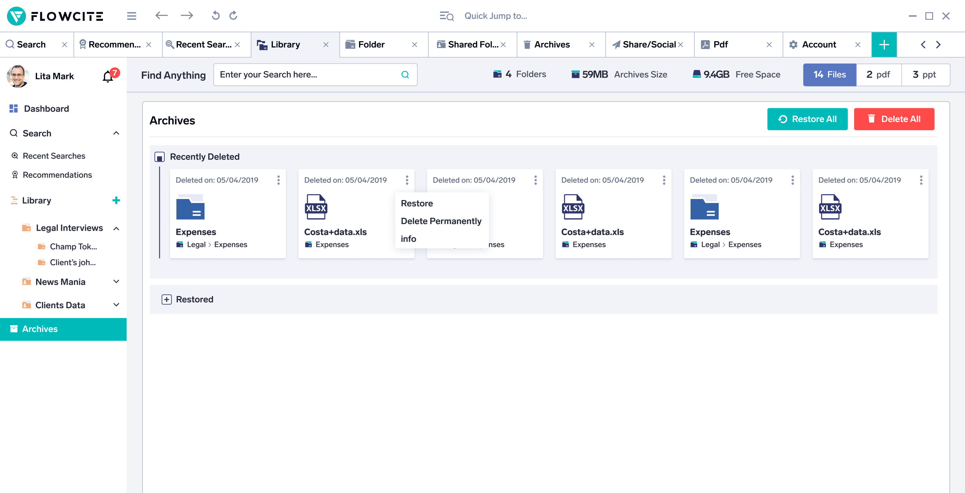Click the hamburger menu icon
The image size is (965, 493).
click(x=131, y=16)
